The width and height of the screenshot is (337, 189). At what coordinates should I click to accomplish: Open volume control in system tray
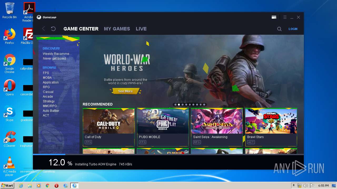(x=306, y=186)
